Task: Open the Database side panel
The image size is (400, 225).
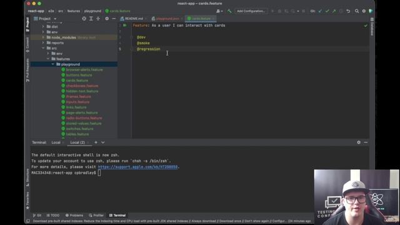Action: click(x=372, y=27)
